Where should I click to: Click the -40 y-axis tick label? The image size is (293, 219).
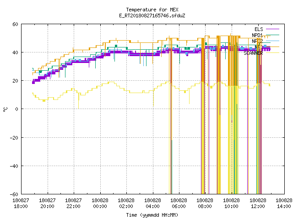click(14, 166)
